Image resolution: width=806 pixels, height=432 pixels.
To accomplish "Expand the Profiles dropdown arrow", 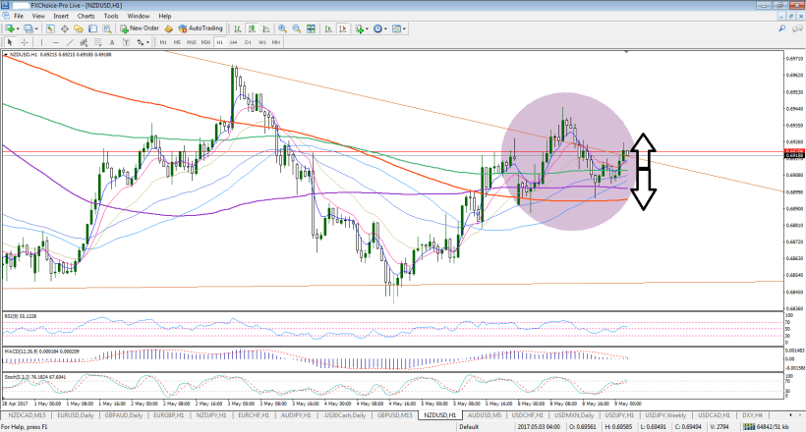I will (36, 28).
